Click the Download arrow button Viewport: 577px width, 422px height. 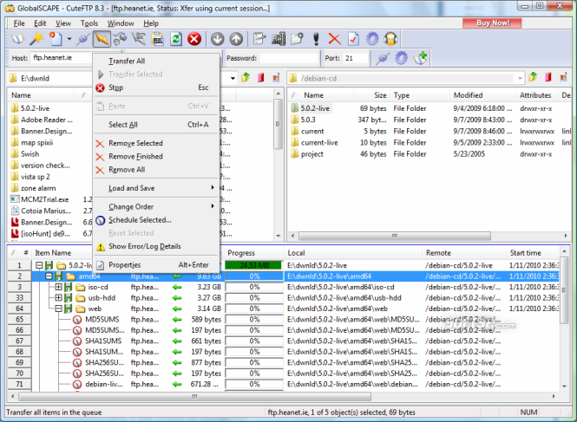click(x=218, y=39)
